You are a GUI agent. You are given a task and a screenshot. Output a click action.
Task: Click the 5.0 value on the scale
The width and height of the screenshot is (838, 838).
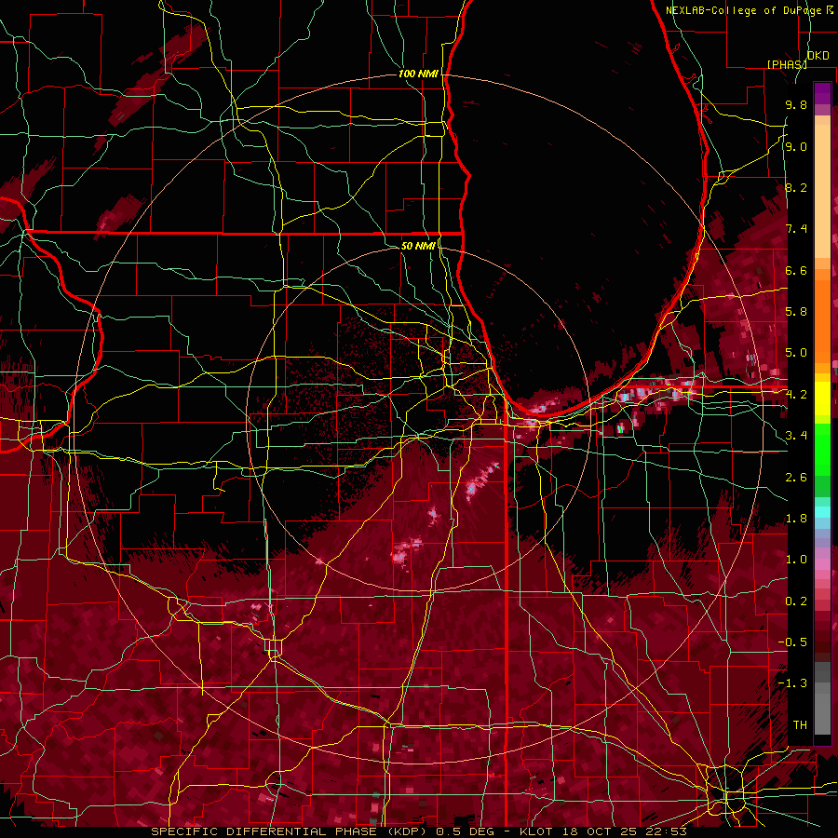[x=796, y=353]
